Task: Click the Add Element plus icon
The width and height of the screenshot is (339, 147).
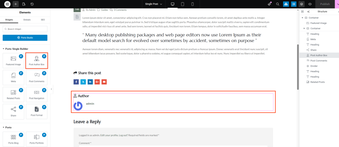Action: [16, 4]
